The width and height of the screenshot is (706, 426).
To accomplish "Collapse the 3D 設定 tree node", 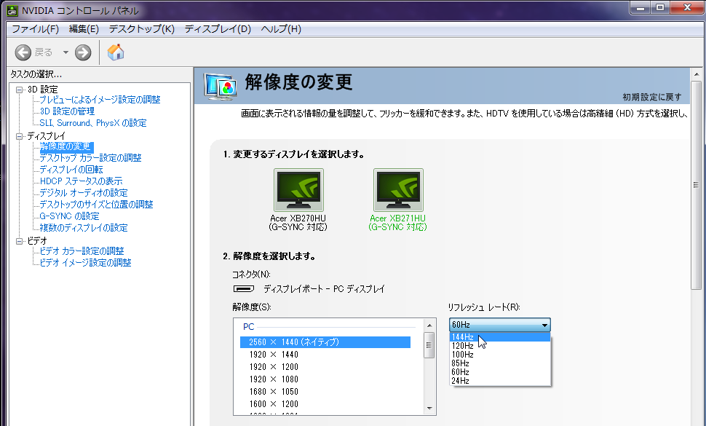I will tap(20, 90).
